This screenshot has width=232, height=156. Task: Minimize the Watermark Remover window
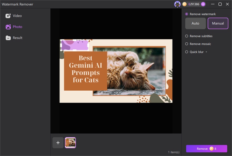tap(213, 4)
